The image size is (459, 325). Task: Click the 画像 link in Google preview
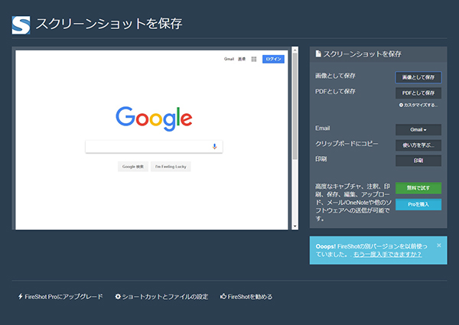pyautogui.click(x=242, y=59)
